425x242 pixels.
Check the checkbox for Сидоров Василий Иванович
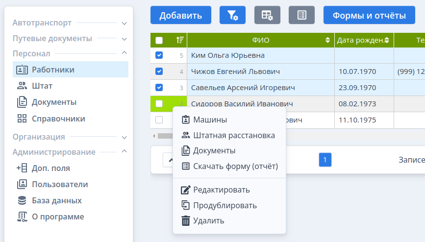159,103
